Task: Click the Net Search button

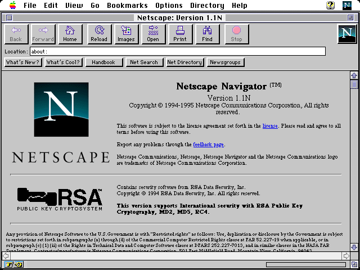Action: [145, 62]
